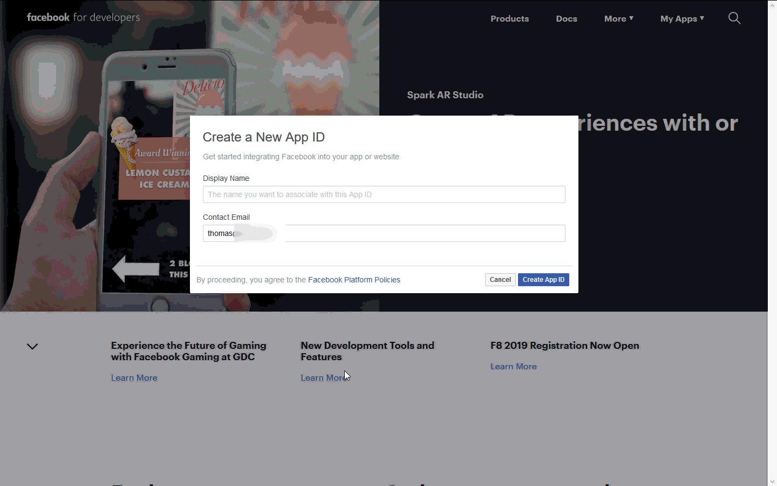Click the Contact Email input field

click(x=384, y=233)
